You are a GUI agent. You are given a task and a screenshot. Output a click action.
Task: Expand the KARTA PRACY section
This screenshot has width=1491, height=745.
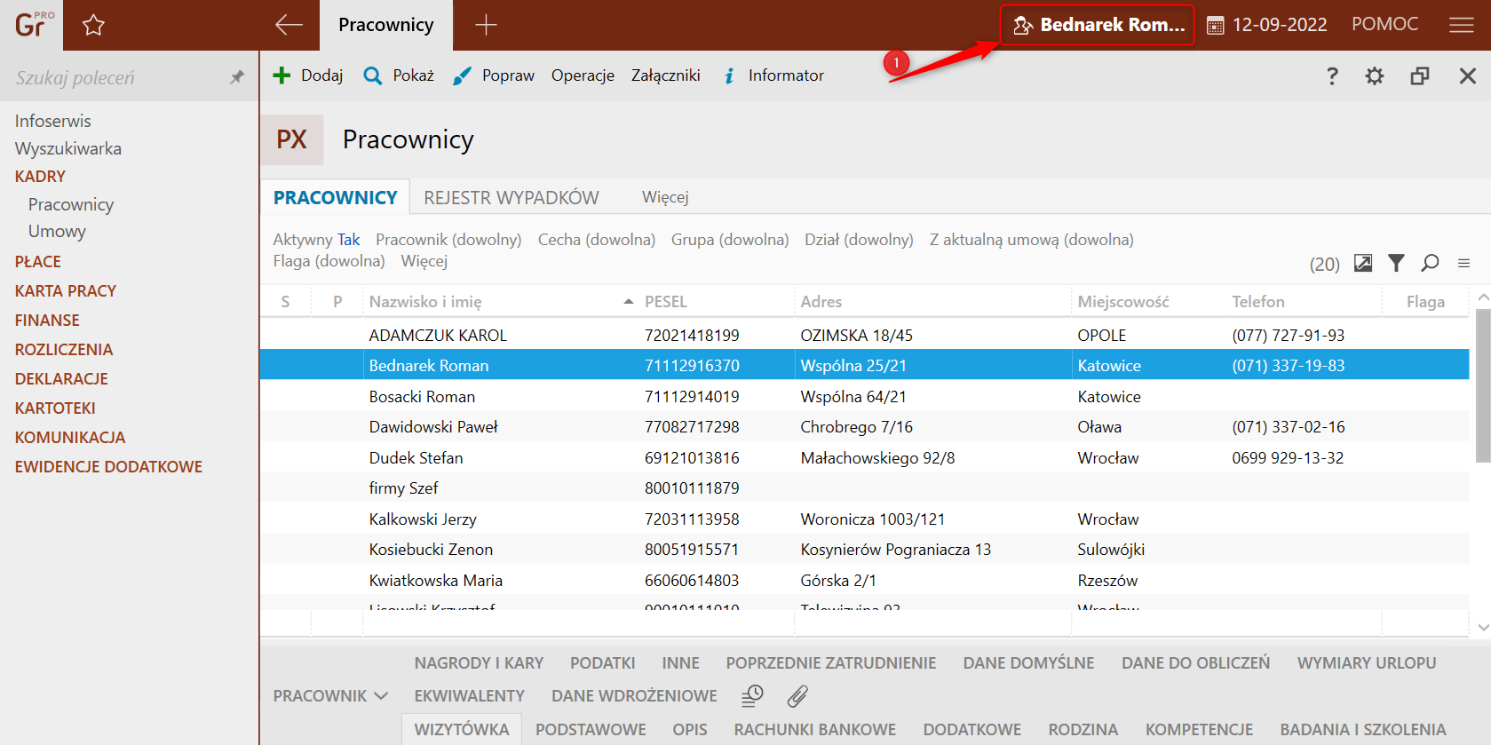tap(66, 291)
